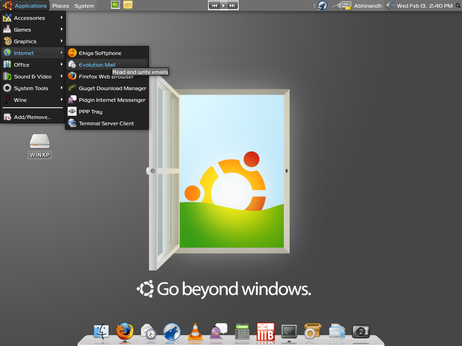Expand the Graphics submenu
The height and width of the screenshot is (346, 462).
(32, 41)
